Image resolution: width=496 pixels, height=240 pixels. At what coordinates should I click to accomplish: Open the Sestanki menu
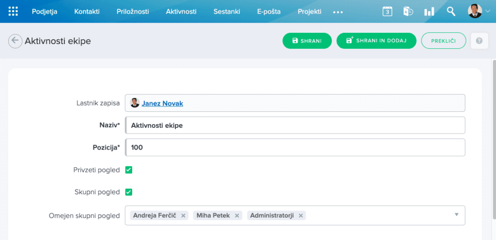pos(227,12)
